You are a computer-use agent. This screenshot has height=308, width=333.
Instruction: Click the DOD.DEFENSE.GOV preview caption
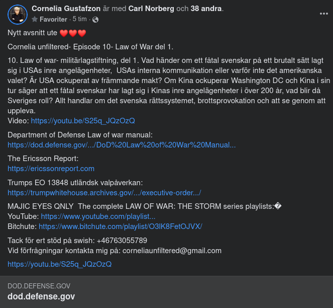39,286
